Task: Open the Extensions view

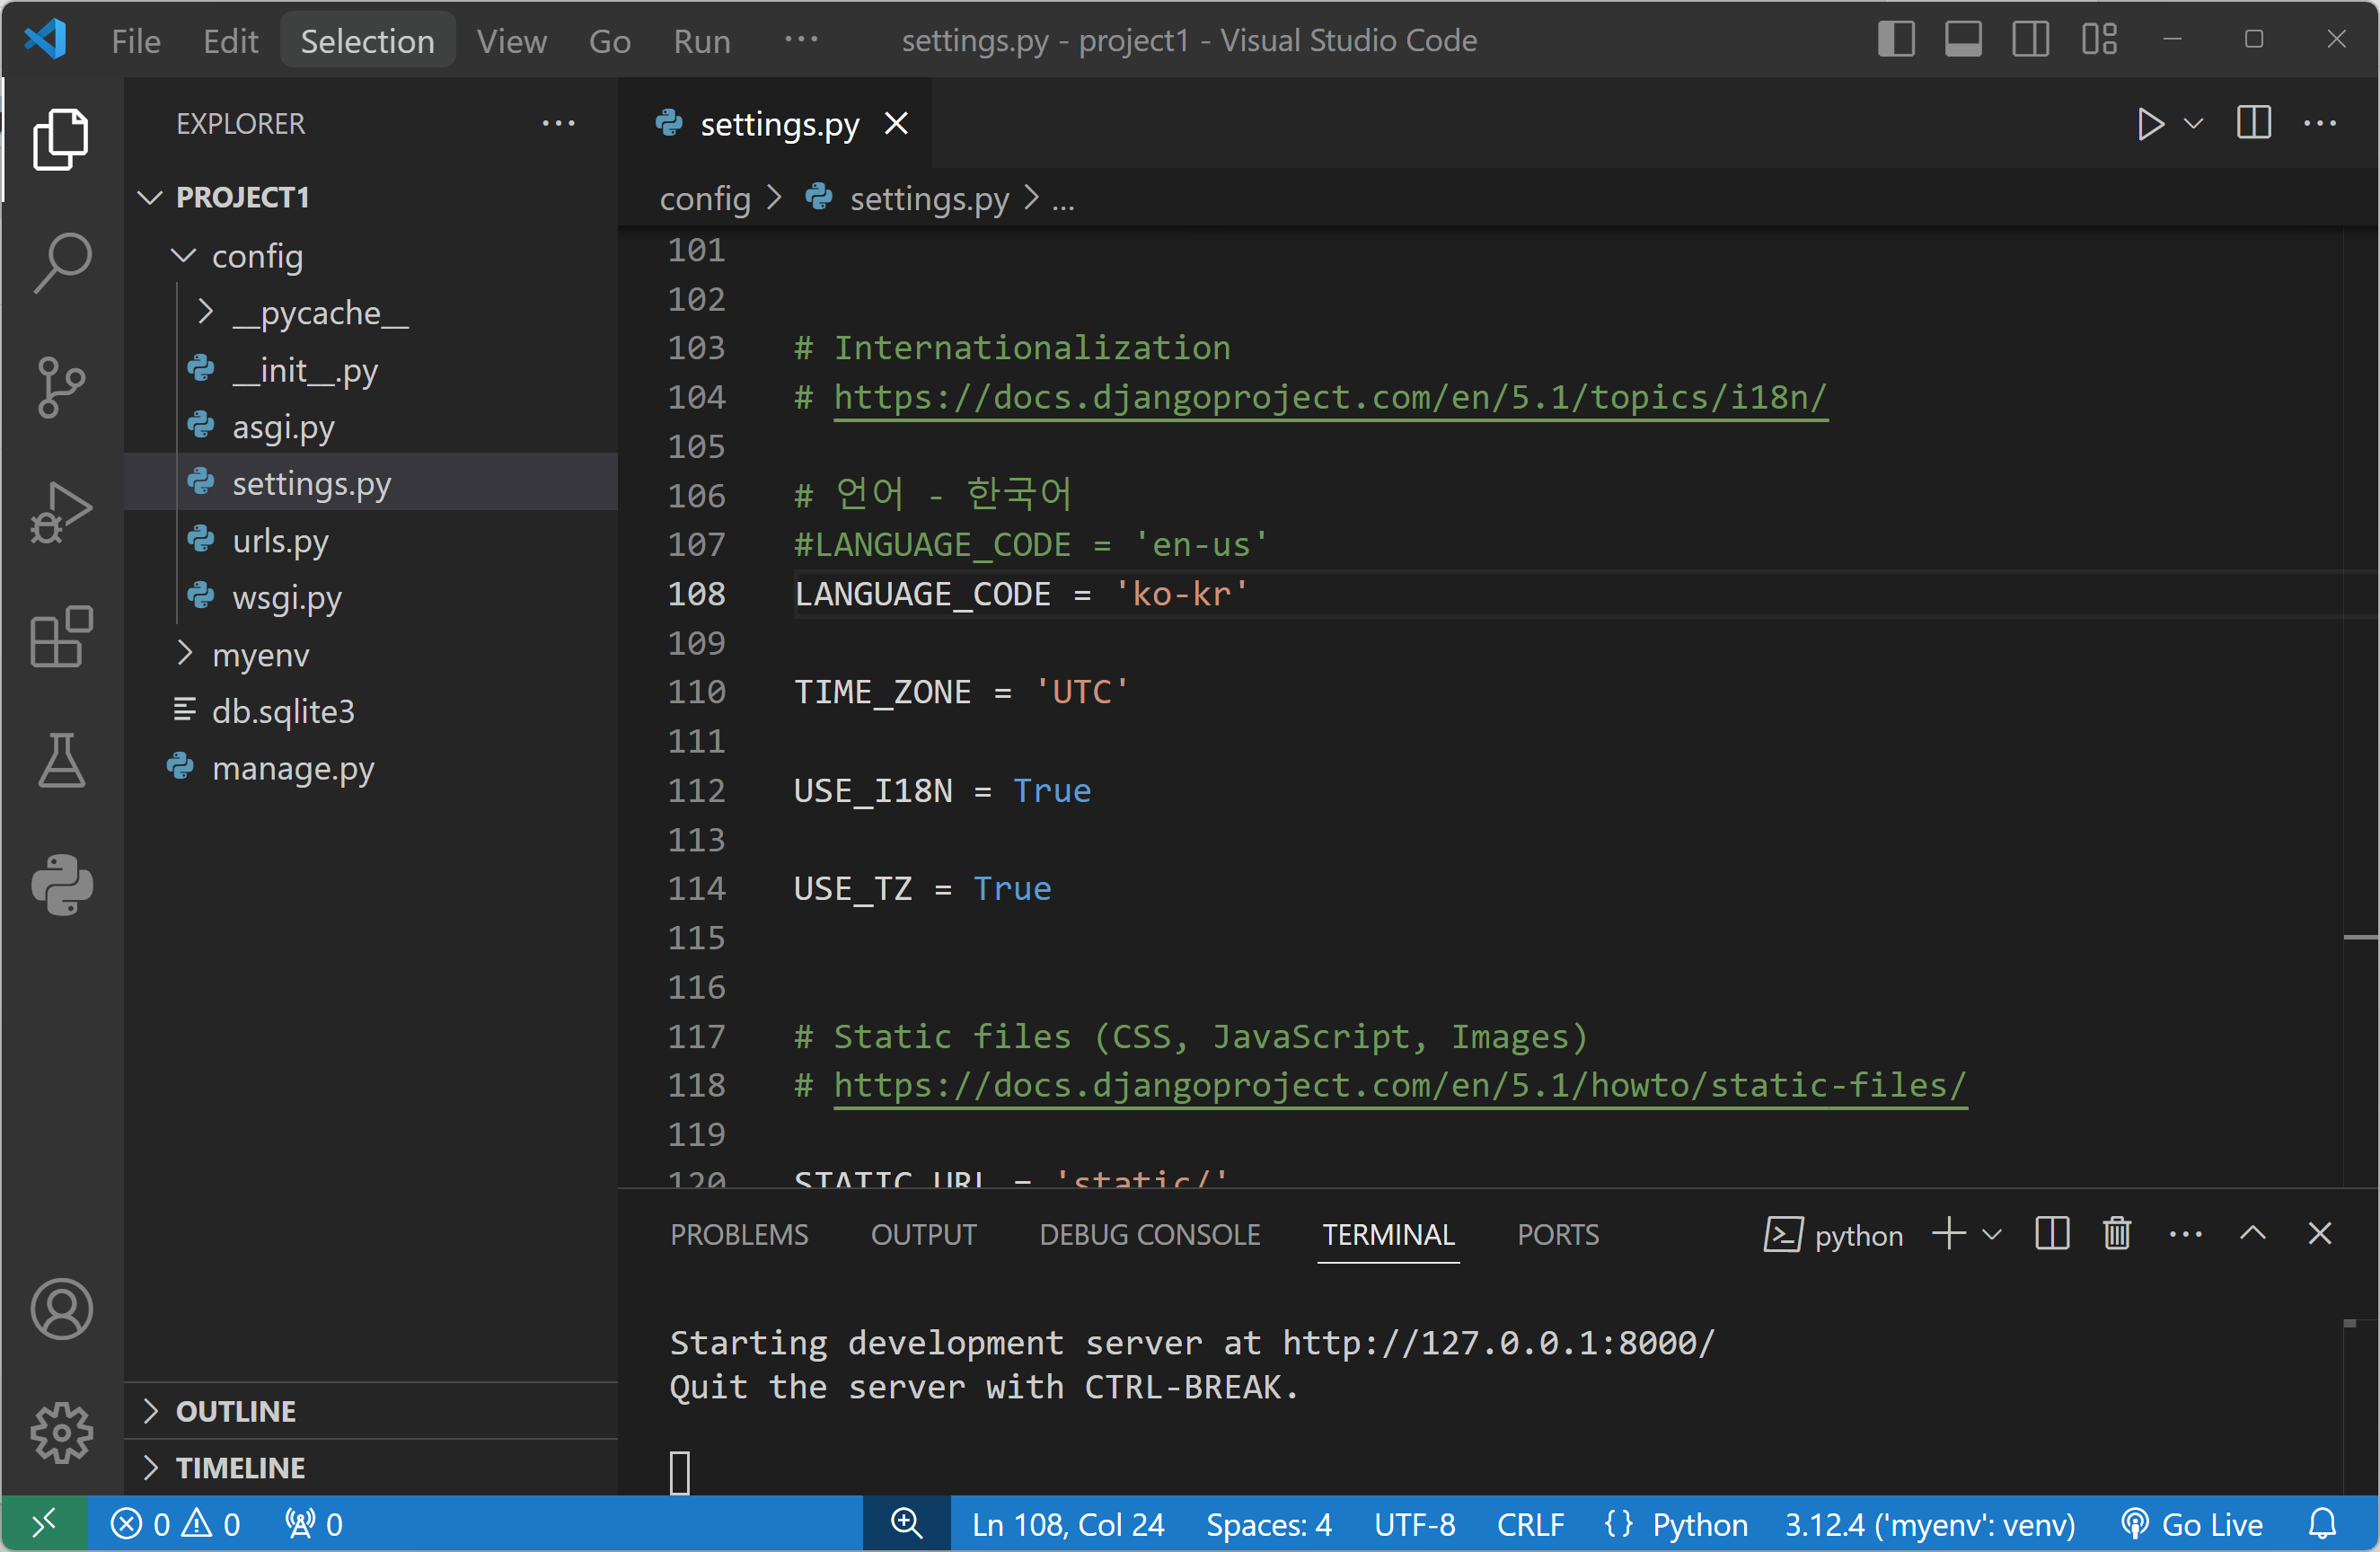Action: point(62,636)
